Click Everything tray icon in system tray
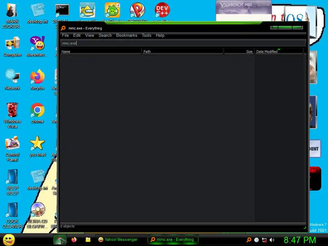The height and width of the screenshot is (246, 328). click(x=249, y=240)
